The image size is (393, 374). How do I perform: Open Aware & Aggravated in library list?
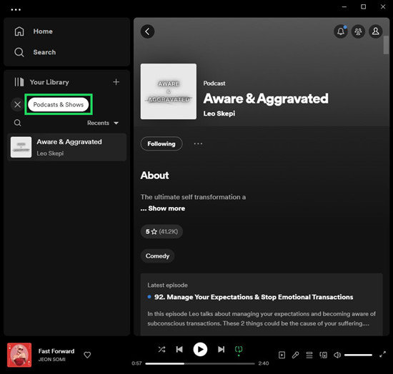(67, 147)
